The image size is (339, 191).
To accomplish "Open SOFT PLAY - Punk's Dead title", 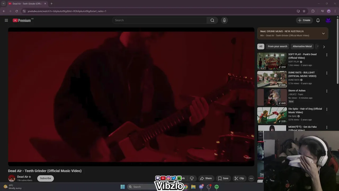I will click(x=302, y=56).
